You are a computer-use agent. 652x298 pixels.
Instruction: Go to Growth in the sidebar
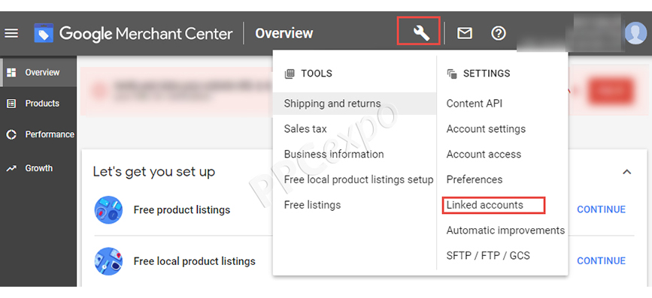[38, 168]
